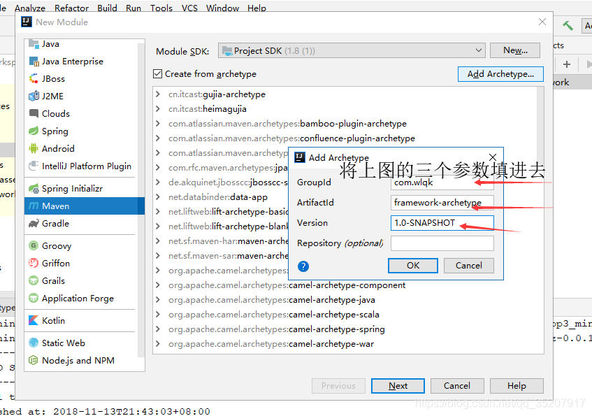Screen dimensions: 592x416
Task: Open the Module SDK dropdown
Action: click(352, 50)
